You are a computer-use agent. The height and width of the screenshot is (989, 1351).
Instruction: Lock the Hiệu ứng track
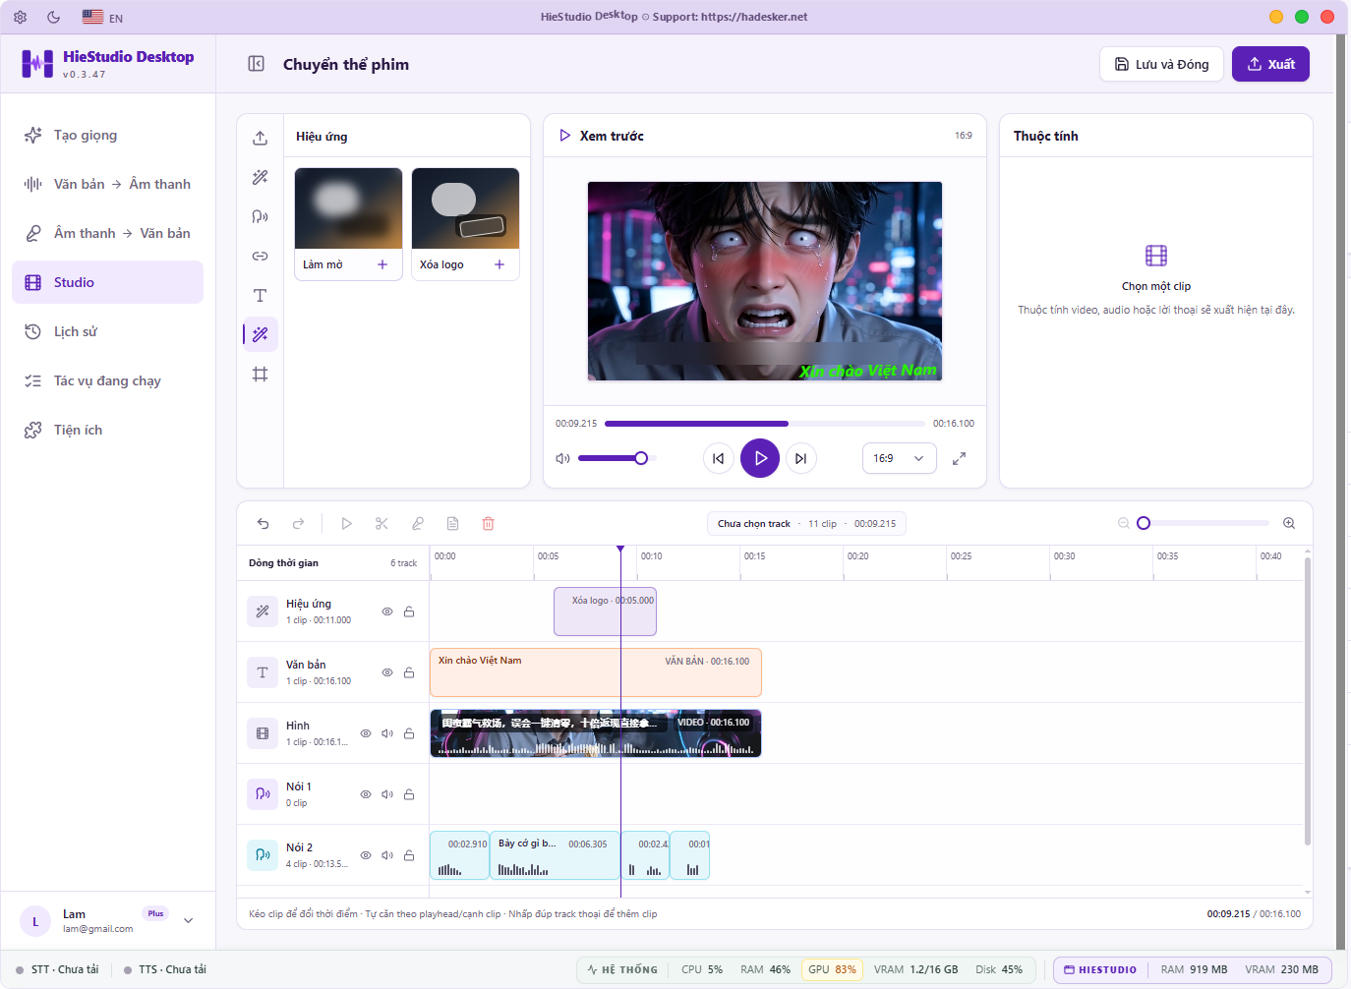tap(409, 611)
